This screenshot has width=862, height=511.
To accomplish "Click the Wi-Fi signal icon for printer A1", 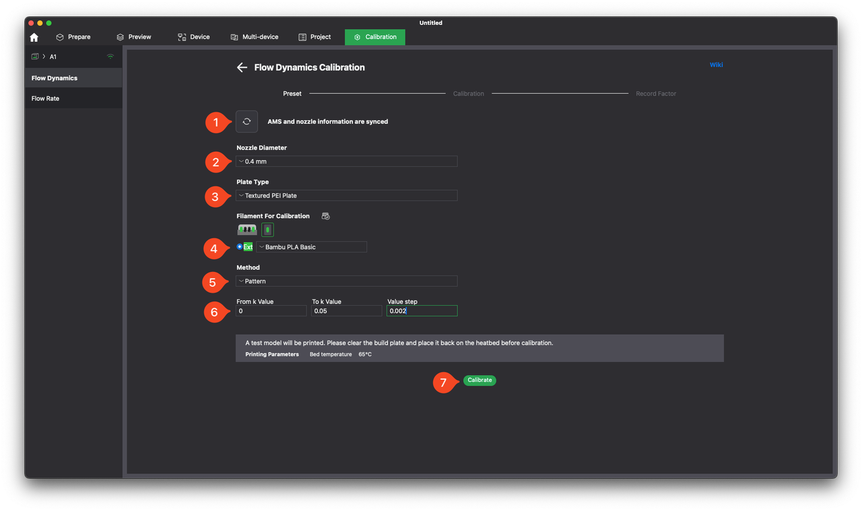I will tap(110, 57).
